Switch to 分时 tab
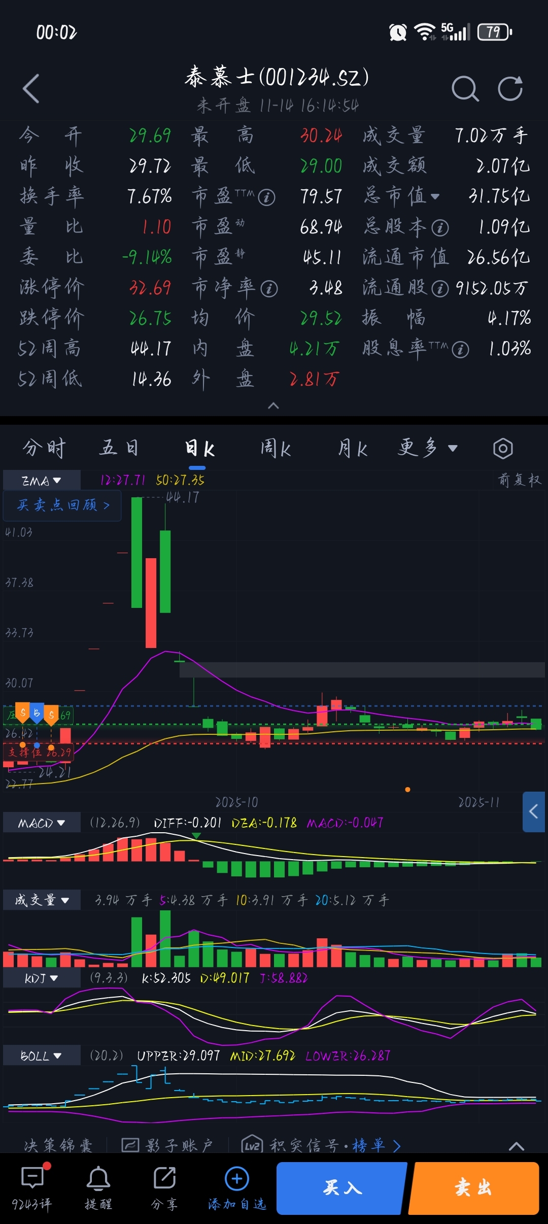Viewport: 548px width, 1224px height. [45, 448]
